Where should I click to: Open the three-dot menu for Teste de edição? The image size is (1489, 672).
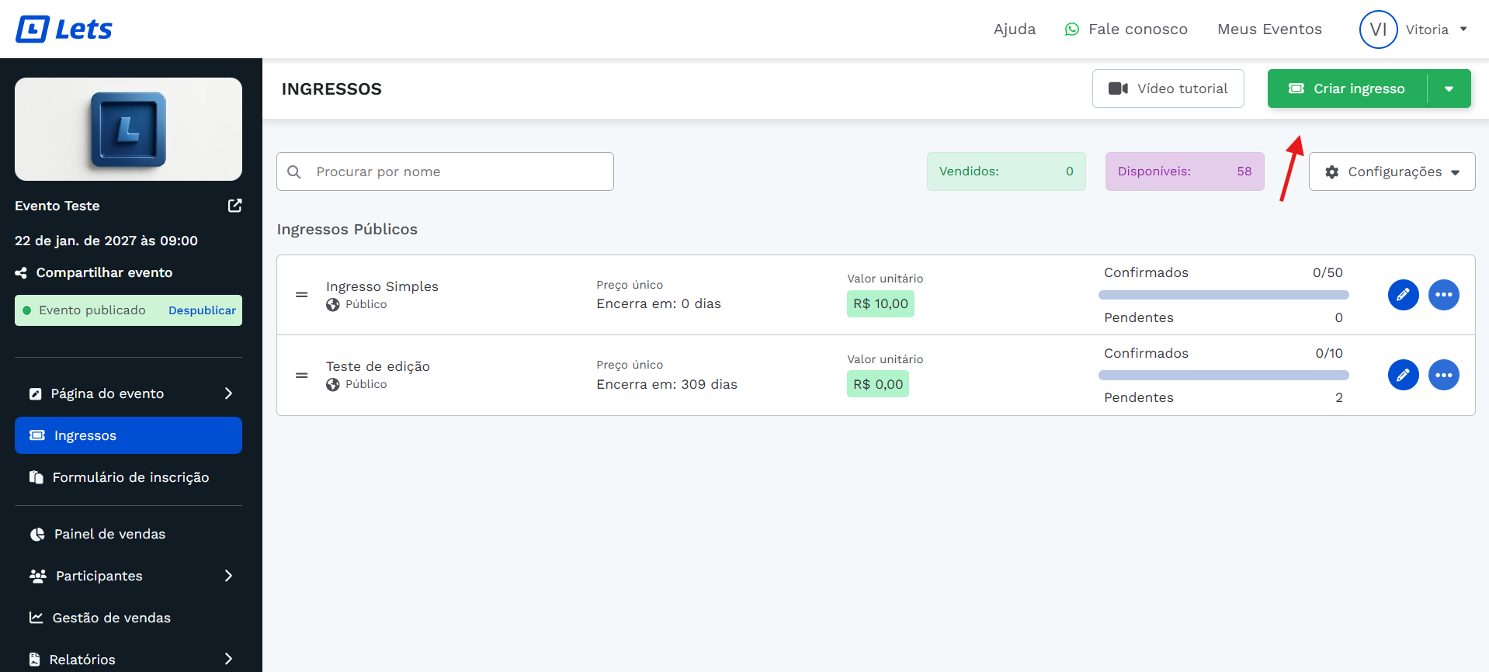pyautogui.click(x=1443, y=376)
